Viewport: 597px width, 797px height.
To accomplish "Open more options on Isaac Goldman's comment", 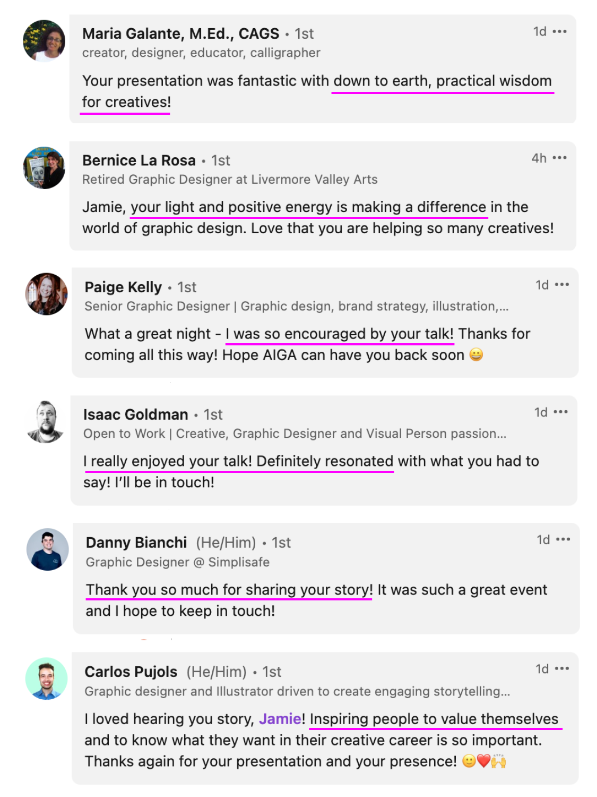I will [x=560, y=412].
